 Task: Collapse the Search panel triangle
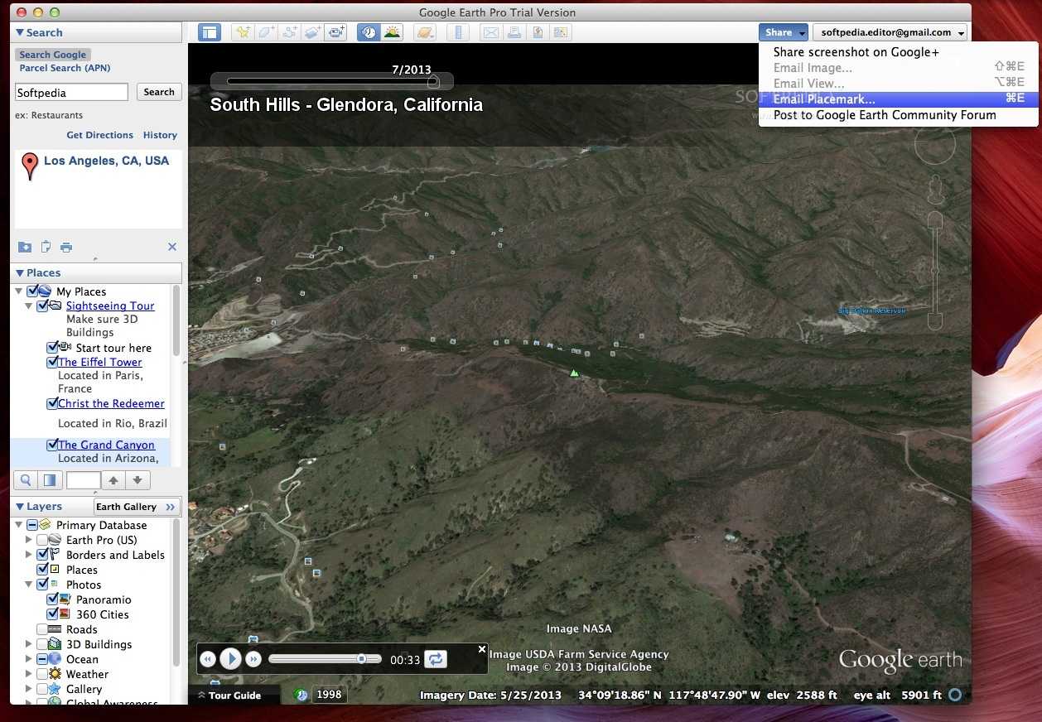(x=20, y=33)
